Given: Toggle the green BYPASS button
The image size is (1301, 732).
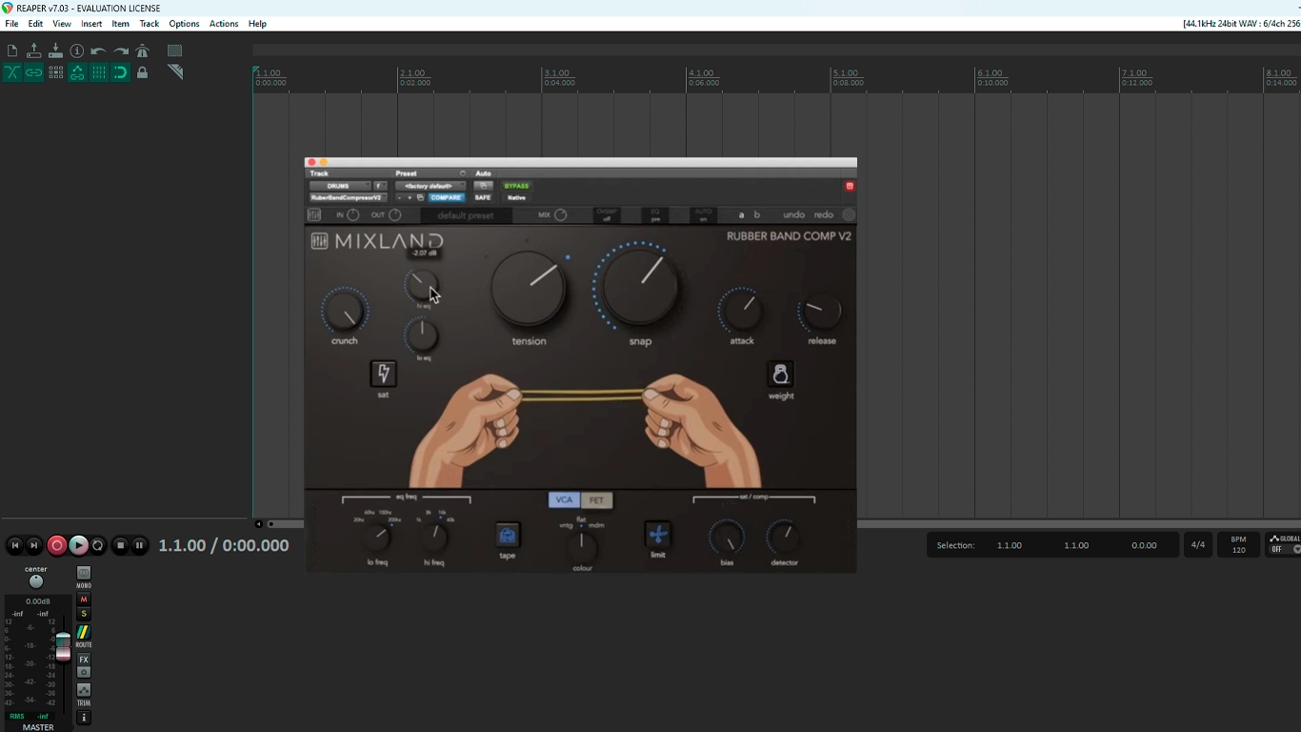Looking at the screenshot, I should pyautogui.click(x=516, y=186).
